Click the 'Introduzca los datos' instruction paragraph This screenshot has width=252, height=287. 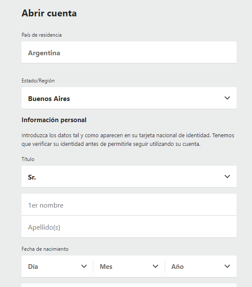click(128, 140)
